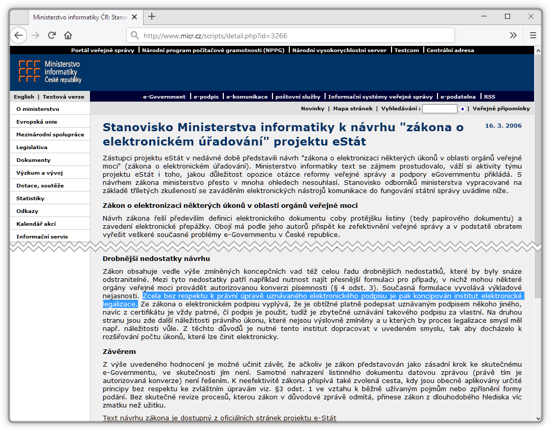Open Centrální adresa link

pos(450,50)
